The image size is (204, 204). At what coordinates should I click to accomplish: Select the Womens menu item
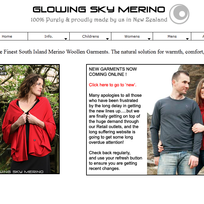click(x=132, y=36)
